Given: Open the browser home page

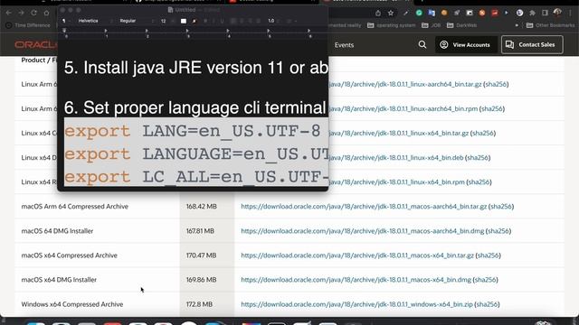Looking at the screenshot, I should coord(46,13).
